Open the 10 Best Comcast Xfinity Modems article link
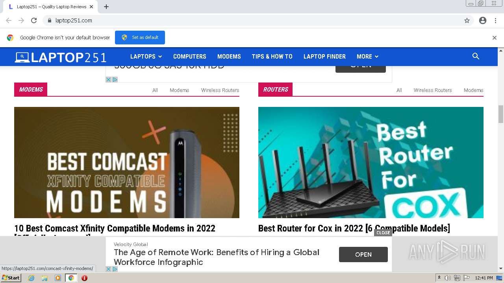This screenshot has width=504, height=283. pos(115,230)
